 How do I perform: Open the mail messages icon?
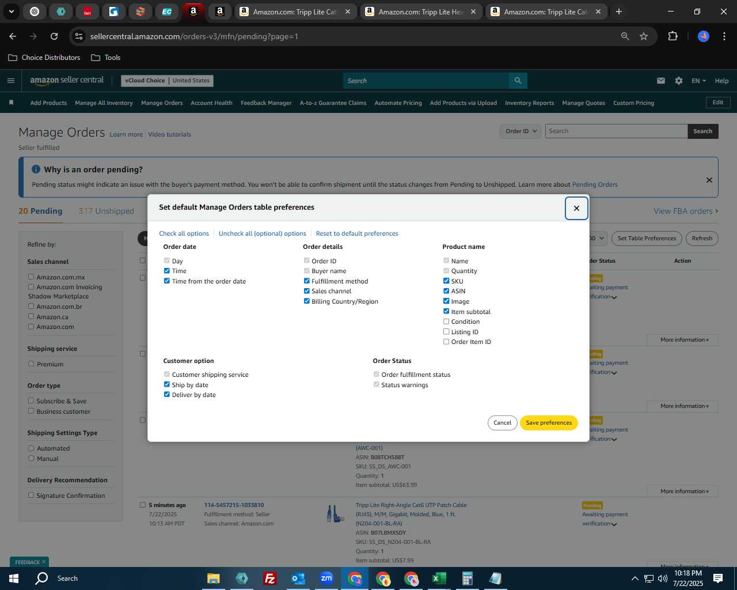pos(661,81)
